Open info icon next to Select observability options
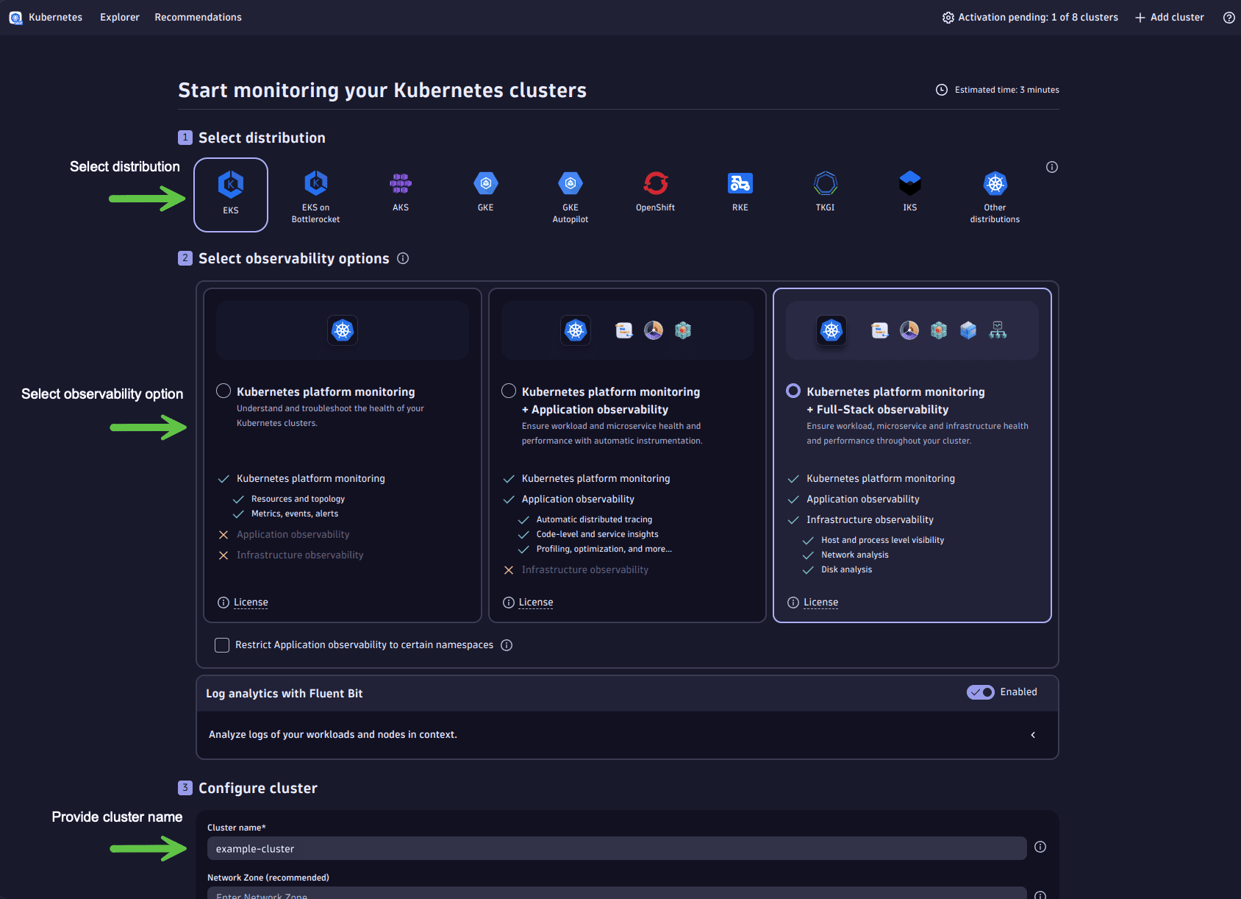The image size is (1241, 899). tap(403, 258)
